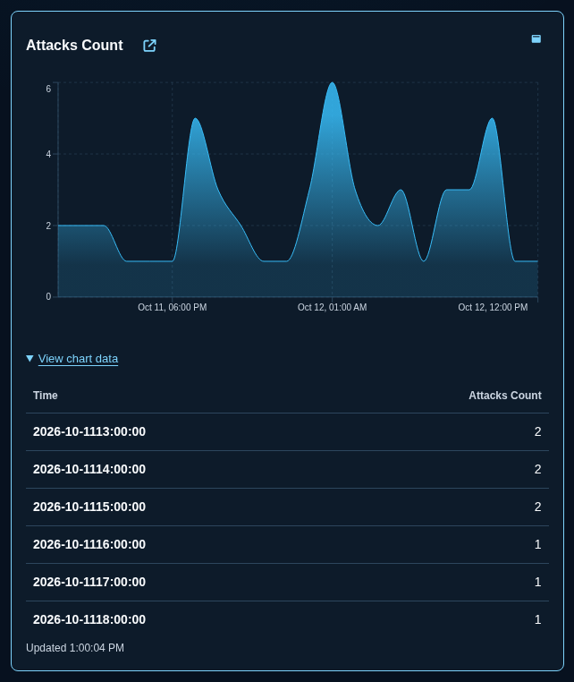Select the 2026-10-1115:00:00 row
574x682 pixels.
point(287,507)
